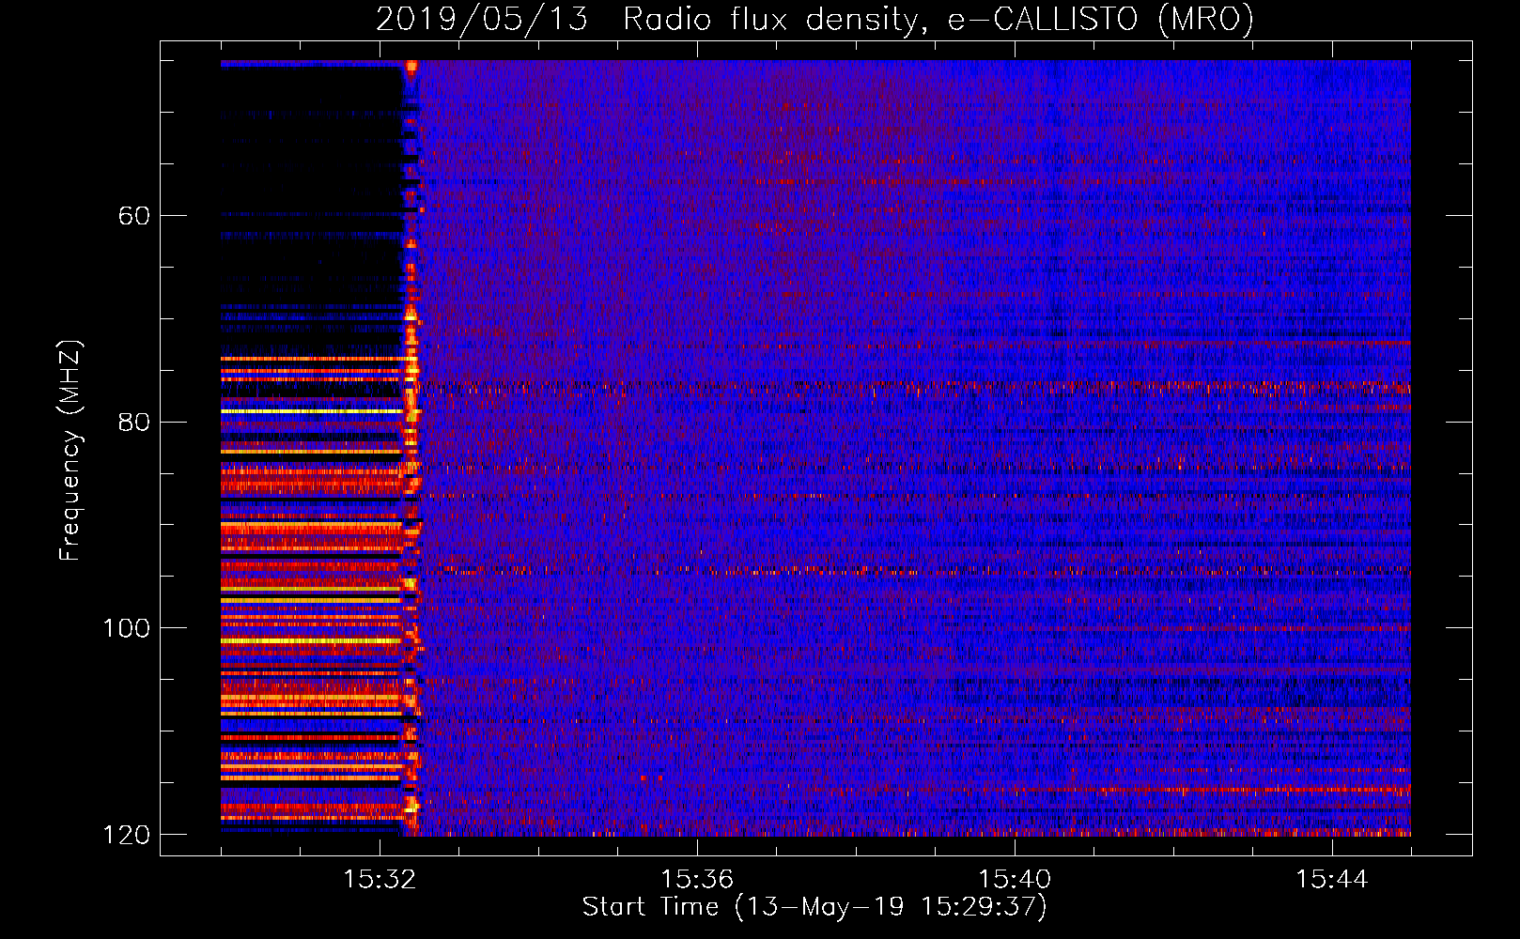Click the 'Start Time (13-May-19 15:29:37)' x-axis label
The width and height of the screenshot is (1520, 939).
(814, 907)
